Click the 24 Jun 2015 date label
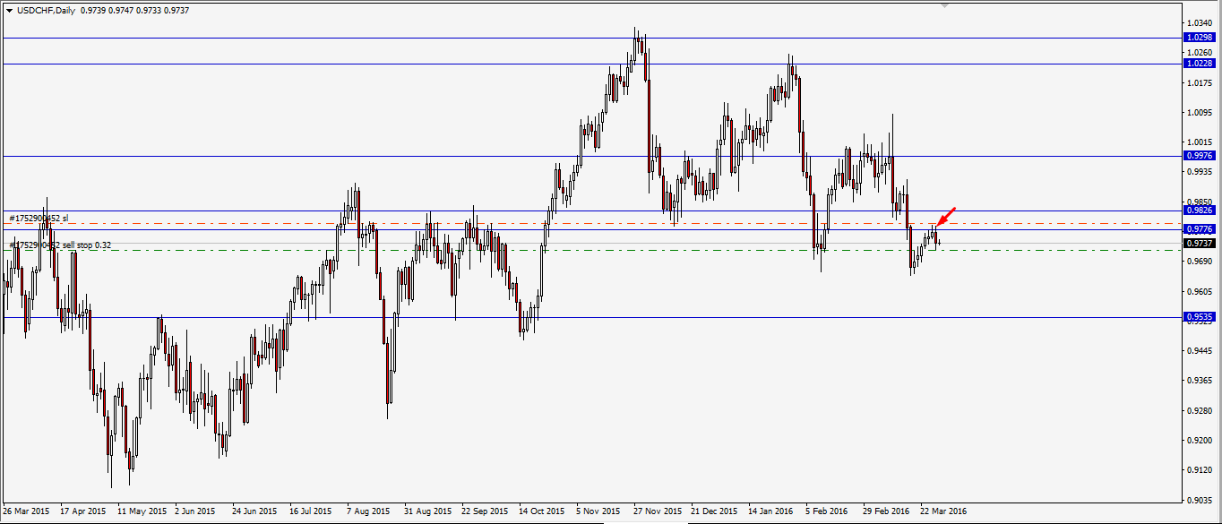Image resolution: width=1222 pixels, height=524 pixels. click(255, 511)
